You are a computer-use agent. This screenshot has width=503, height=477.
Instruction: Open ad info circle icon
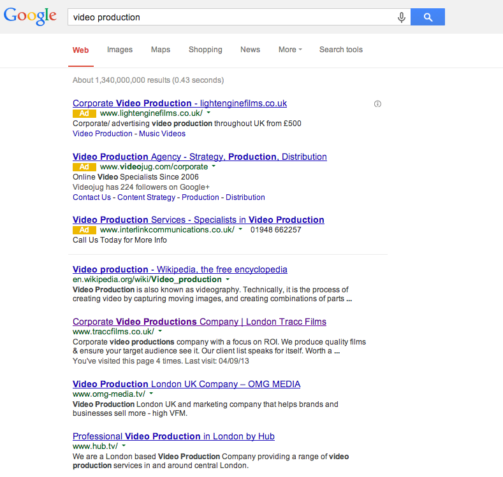pos(377,104)
